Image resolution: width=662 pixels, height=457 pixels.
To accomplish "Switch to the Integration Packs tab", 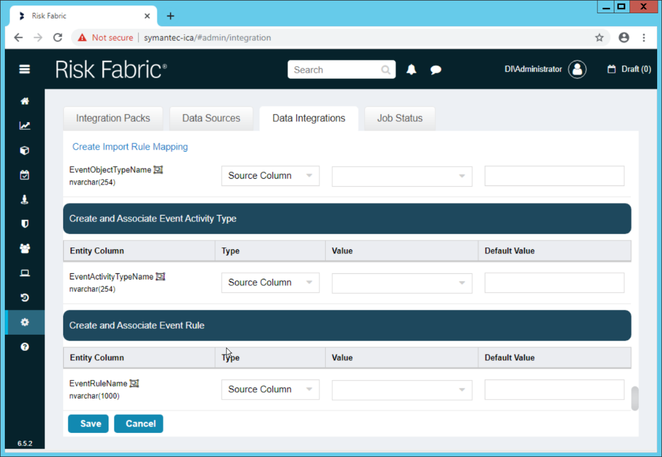I will pos(113,119).
